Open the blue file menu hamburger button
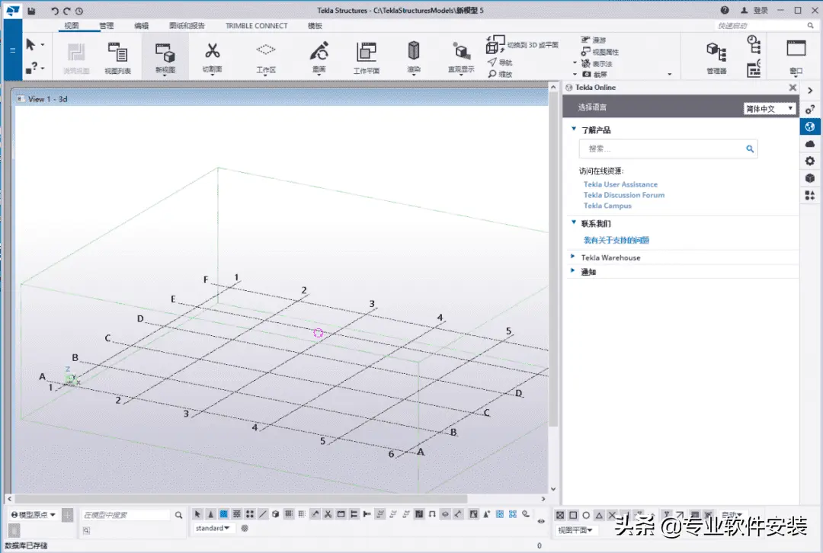Viewport: 823px width, 553px height. [13, 50]
